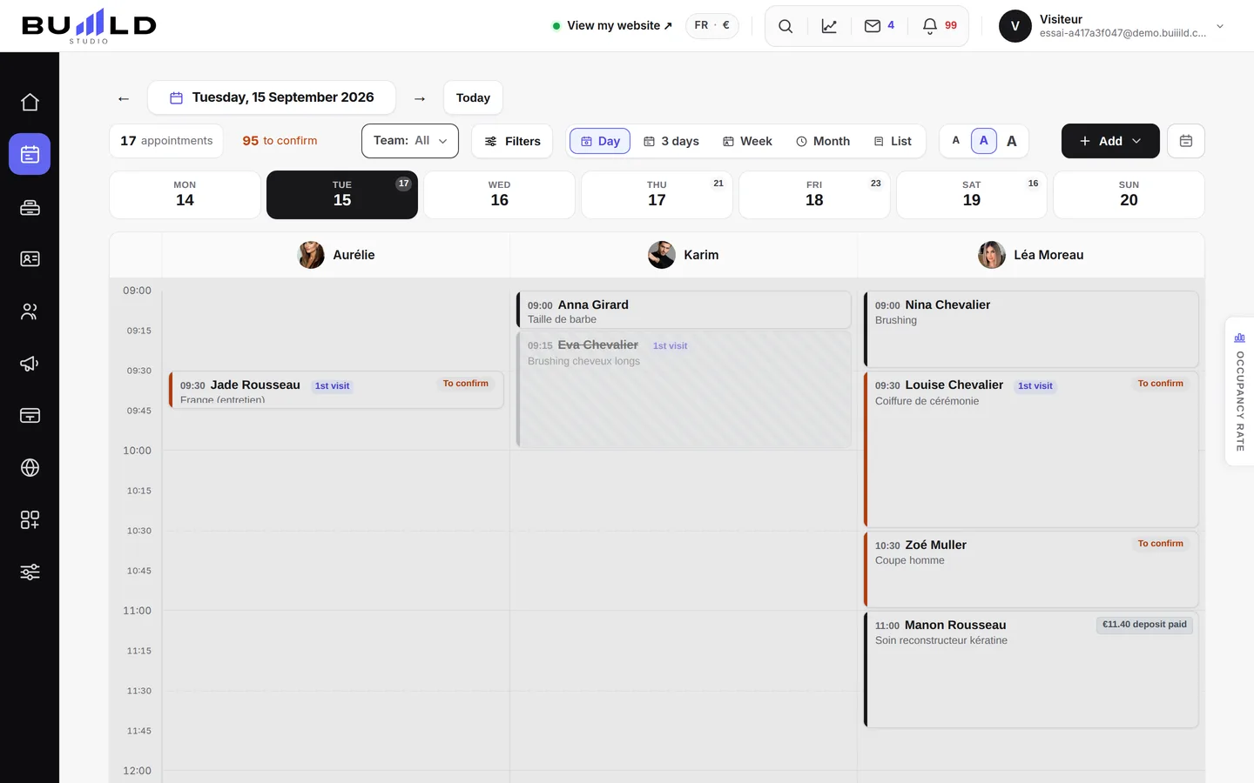Viewport: 1254px width, 783px height.
Task: Open the date picker Tuesday, 15 September 2026
Action: [272, 97]
